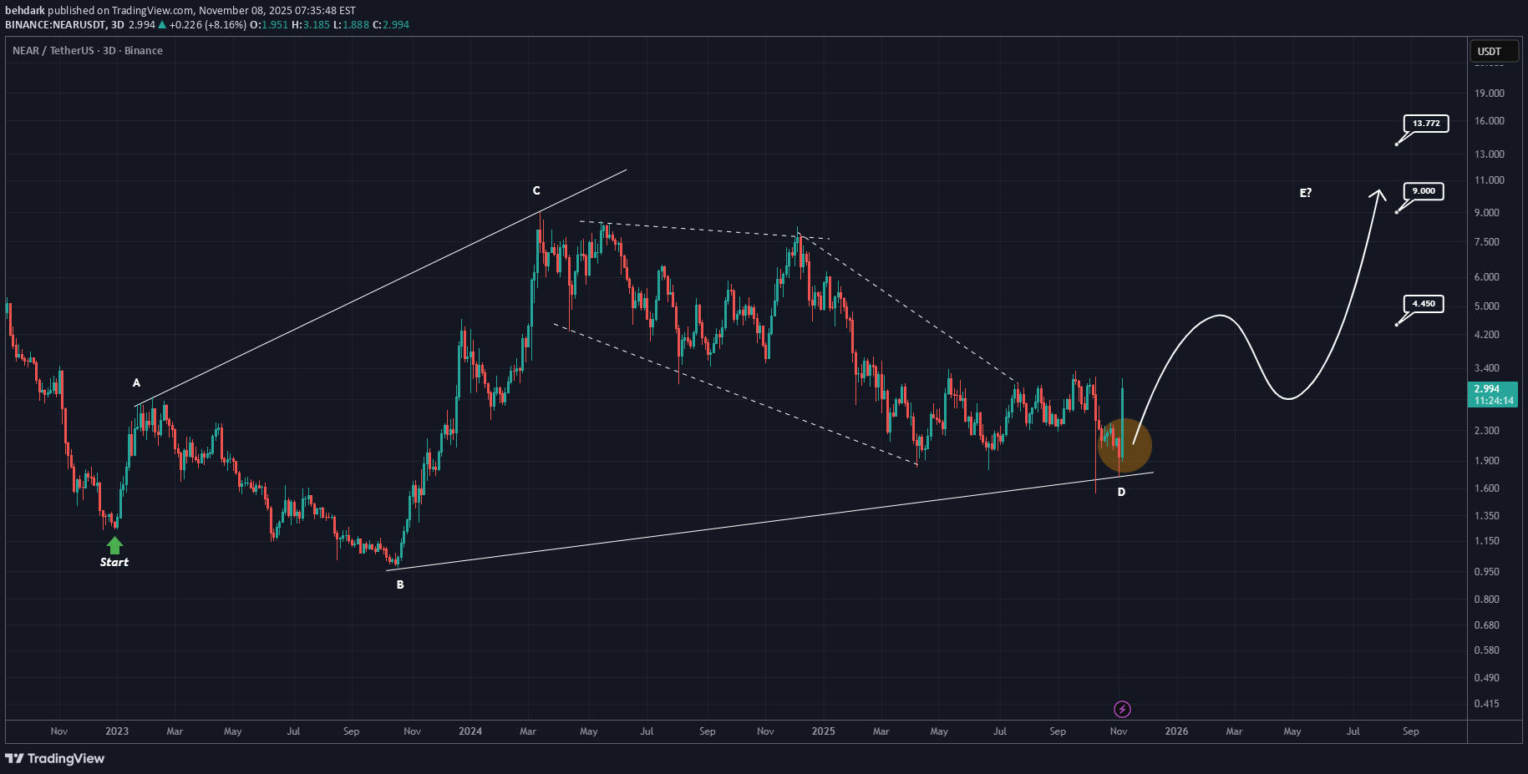Click the green Start arrow marker
The height and width of the screenshot is (774, 1528).
click(x=114, y=545)
